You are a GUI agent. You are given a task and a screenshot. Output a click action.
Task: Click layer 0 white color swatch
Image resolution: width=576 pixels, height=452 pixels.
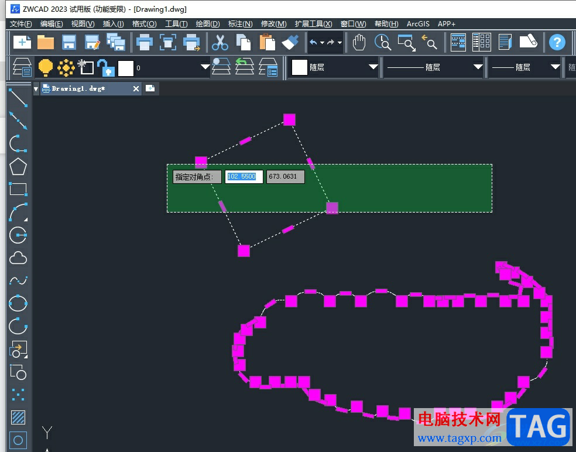(x=126, y=68)
